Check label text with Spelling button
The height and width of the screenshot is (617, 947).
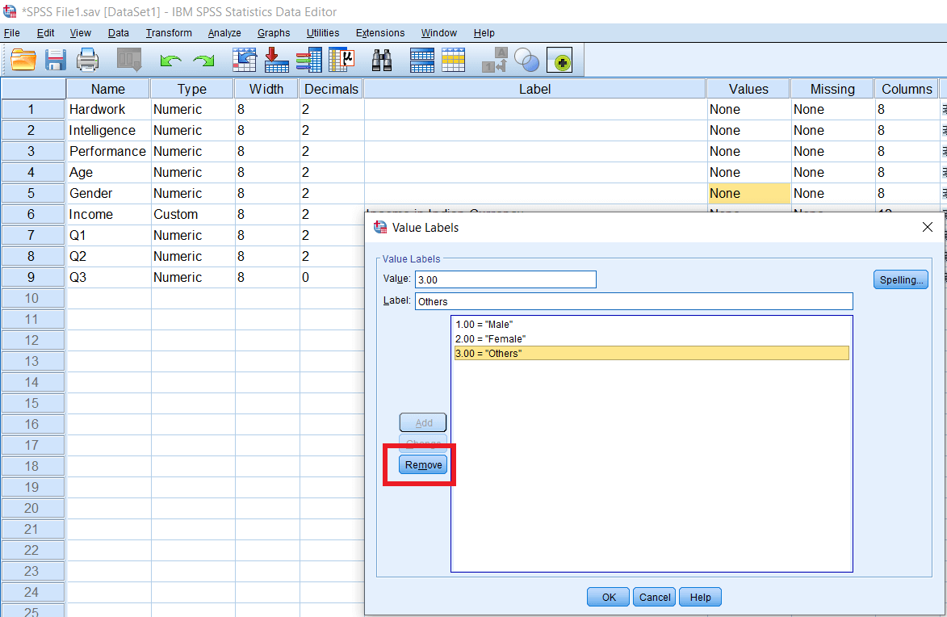point(900,279)
